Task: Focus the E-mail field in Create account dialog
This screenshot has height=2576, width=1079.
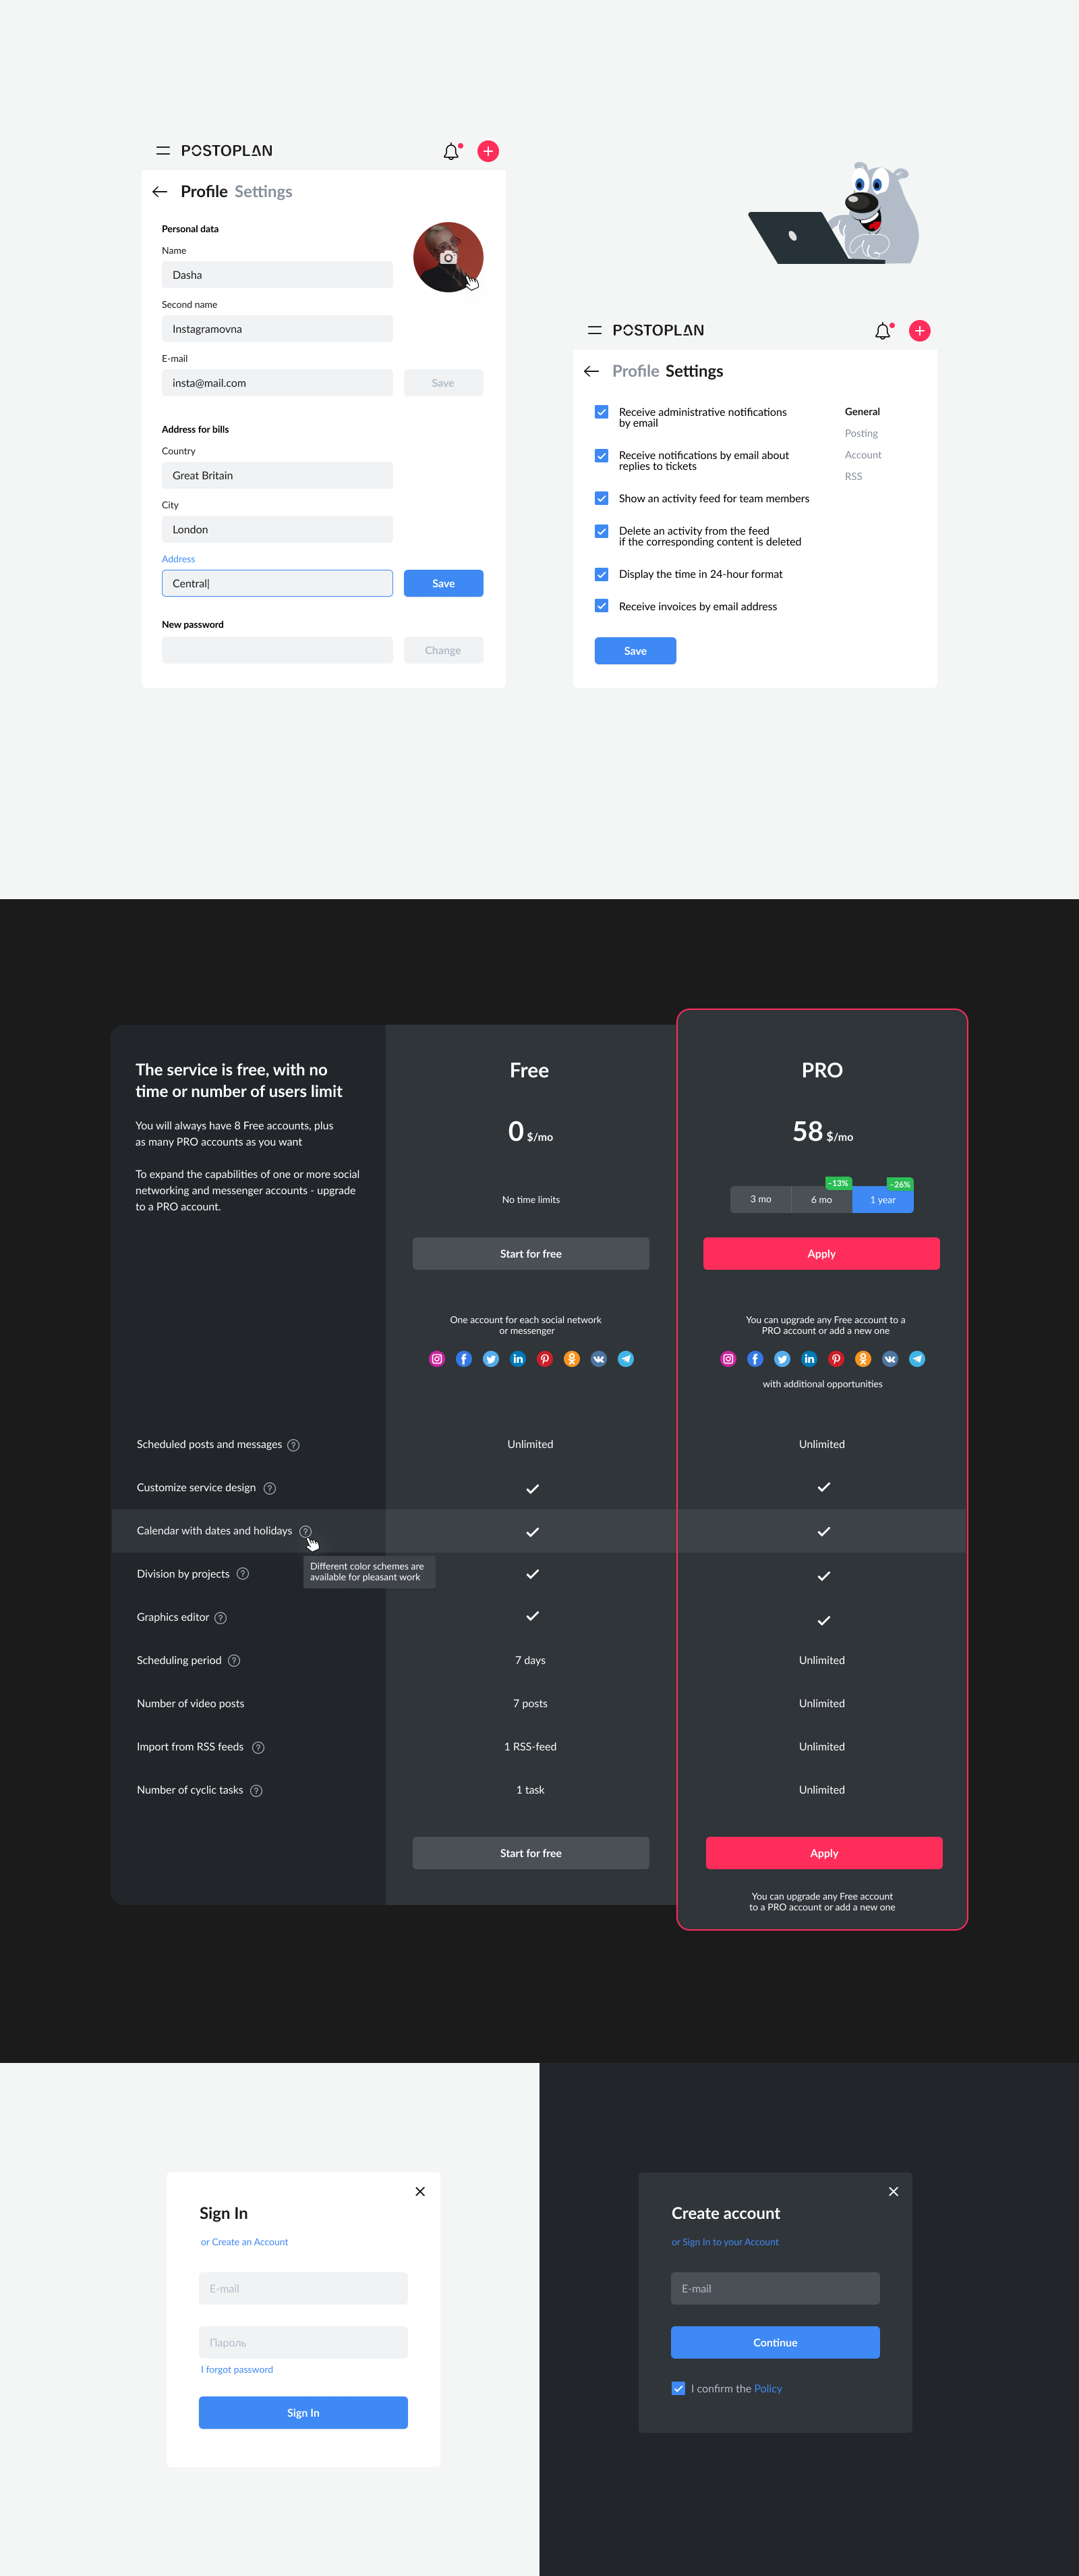Action: pos(776,2289)
